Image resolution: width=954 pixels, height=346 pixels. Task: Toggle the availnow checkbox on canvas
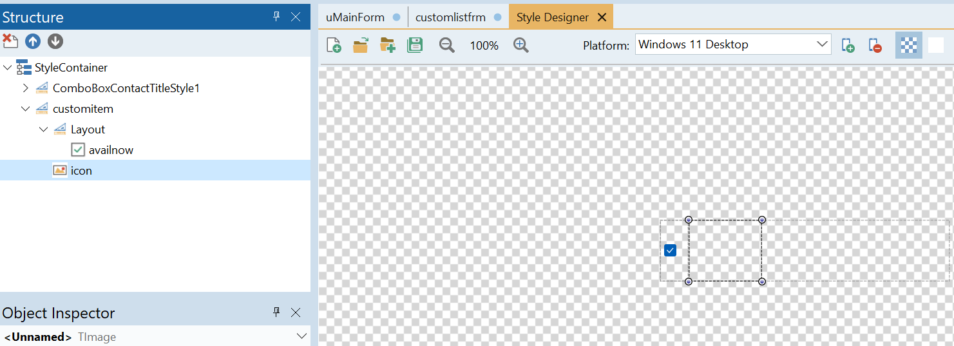tap(670, 250)
